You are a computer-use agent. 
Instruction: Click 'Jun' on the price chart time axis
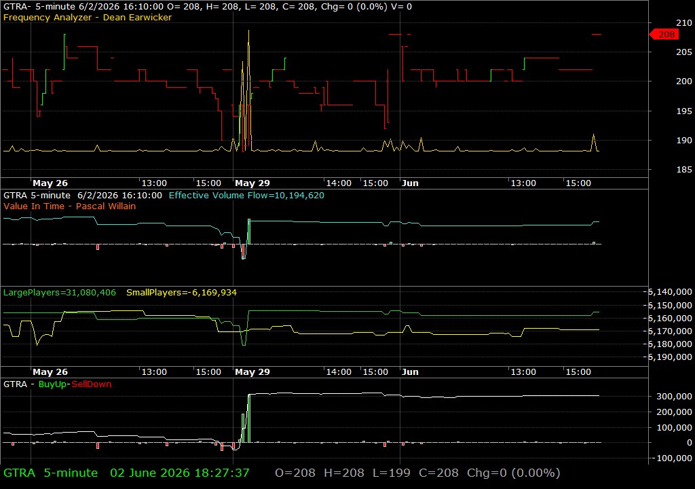coord(410,183)
